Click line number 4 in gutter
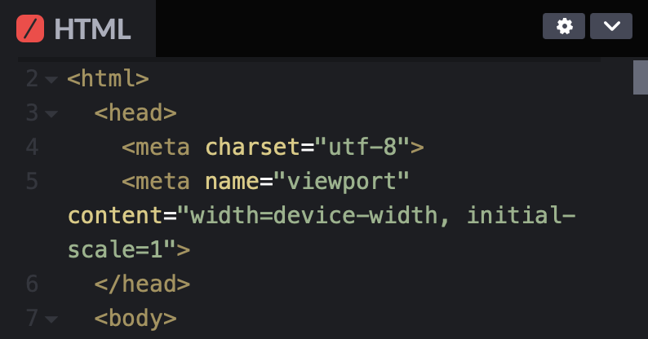Screen dimensions: 648x339 click(x=32, y=147)
